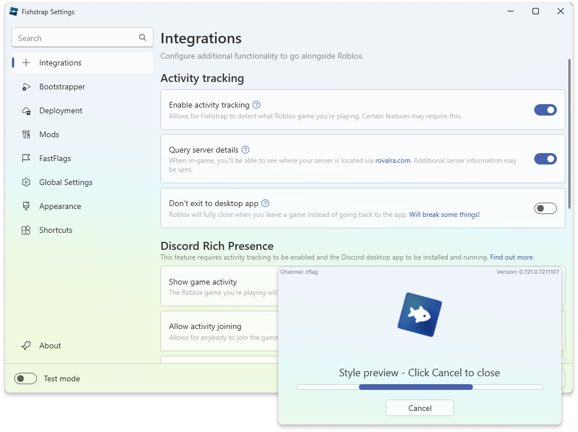Viewport: 578px width, 432px height.
Task: Select Integrations in the sidebar
Action: (x=82, y=63)
